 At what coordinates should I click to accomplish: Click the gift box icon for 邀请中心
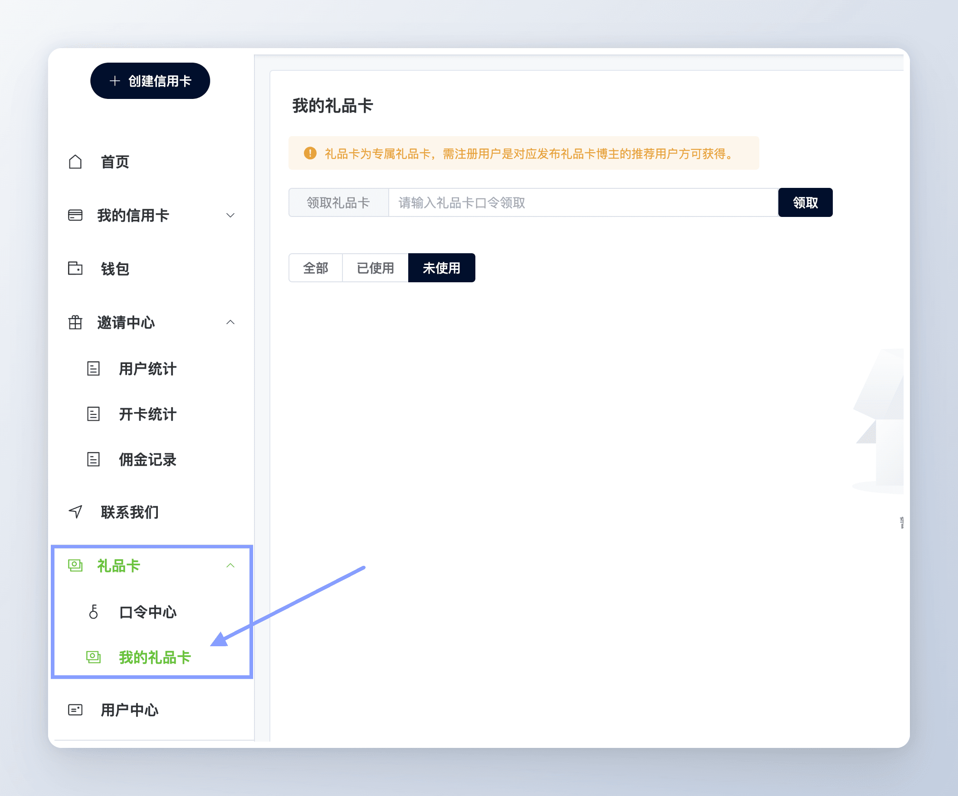click(x=75, y=323)
